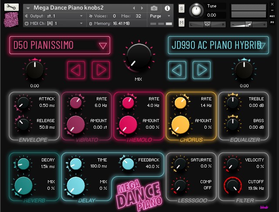Go to previous instrument arrow in header
Image resolution: width=279 pixels, height=212 pixels.
[x=134, y=8]
